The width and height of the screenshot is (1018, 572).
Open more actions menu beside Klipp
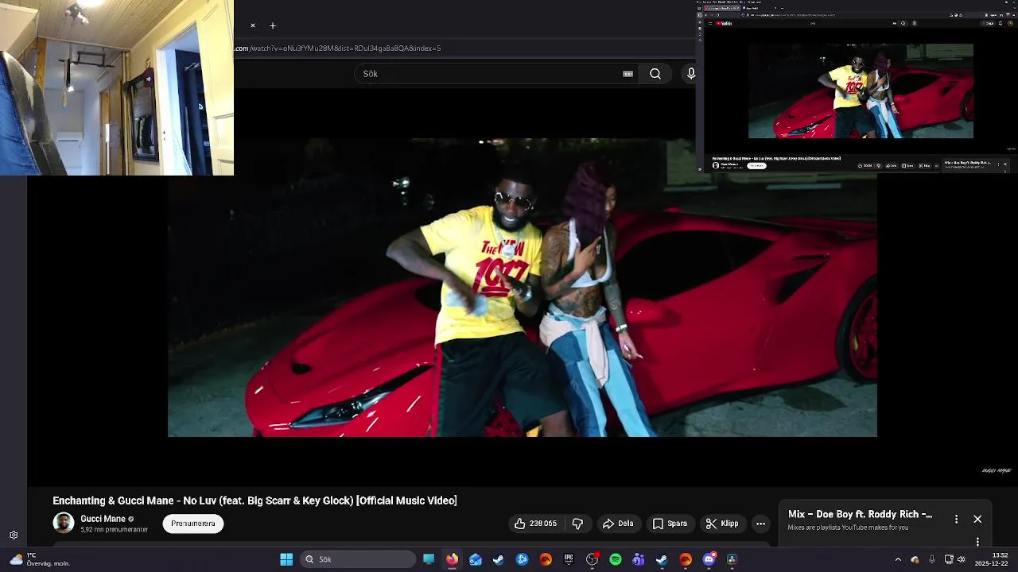760,524
